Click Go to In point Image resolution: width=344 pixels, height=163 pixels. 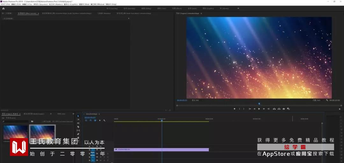[250, 109]
